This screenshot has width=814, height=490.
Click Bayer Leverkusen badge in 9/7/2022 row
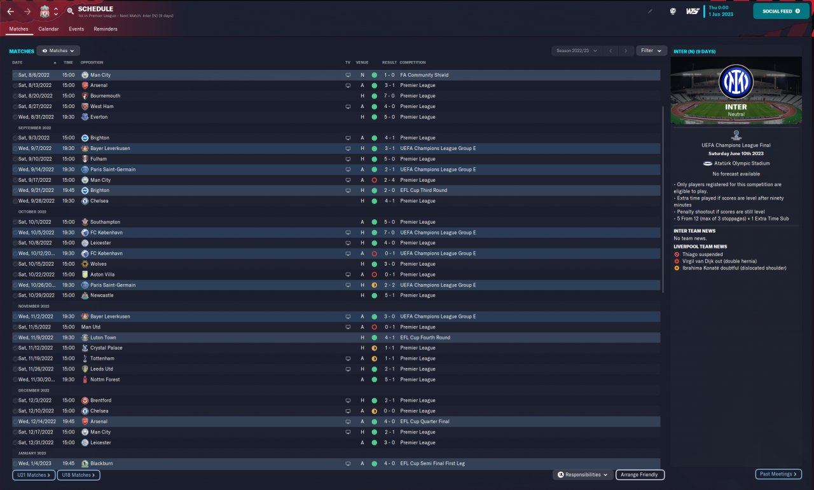tap(85, 148)
